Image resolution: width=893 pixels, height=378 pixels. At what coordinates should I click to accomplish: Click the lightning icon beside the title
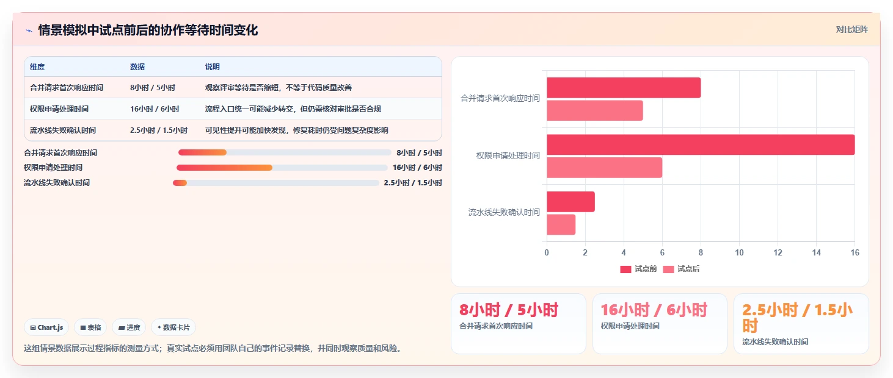point(29,30)
